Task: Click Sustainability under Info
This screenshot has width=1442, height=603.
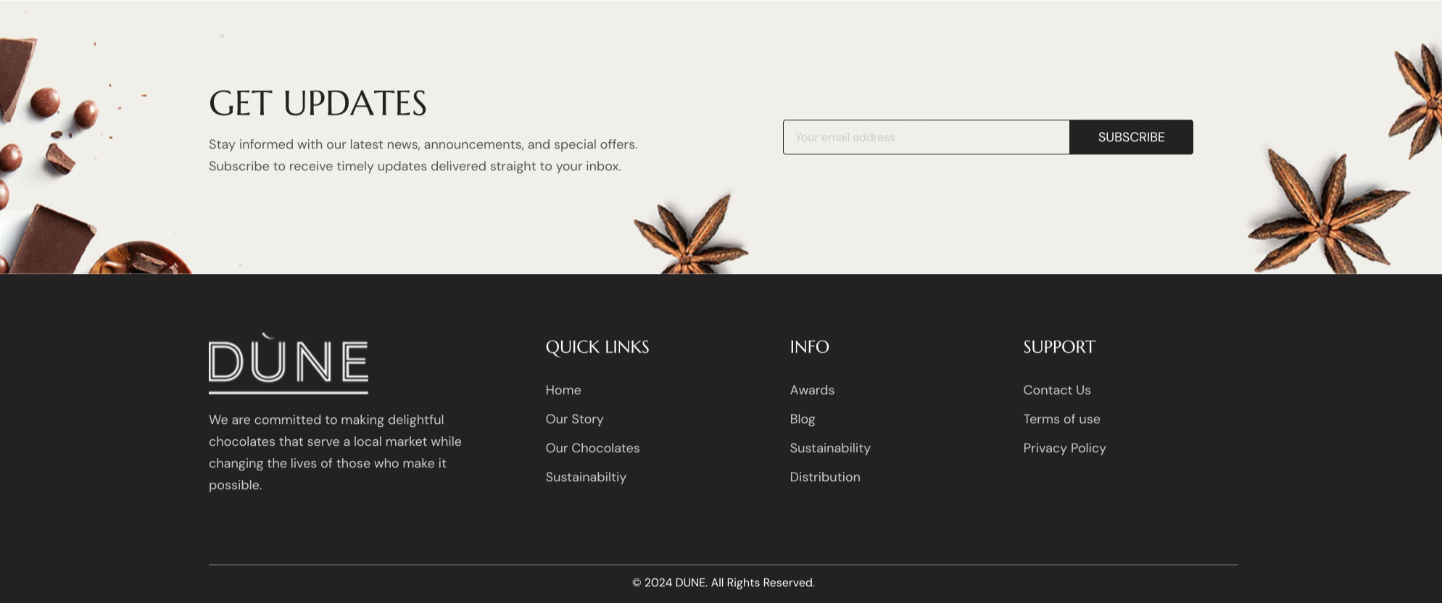Action: tap(830, 448)
